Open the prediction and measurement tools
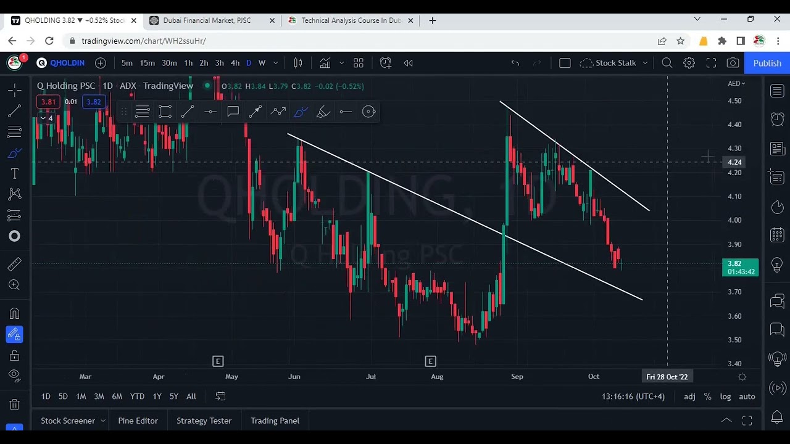 pos(15,215)
